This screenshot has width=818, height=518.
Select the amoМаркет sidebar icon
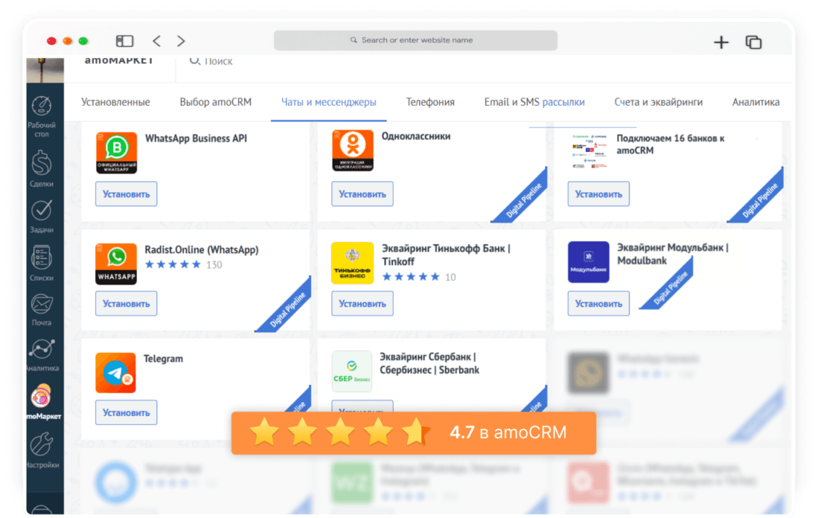42,397
